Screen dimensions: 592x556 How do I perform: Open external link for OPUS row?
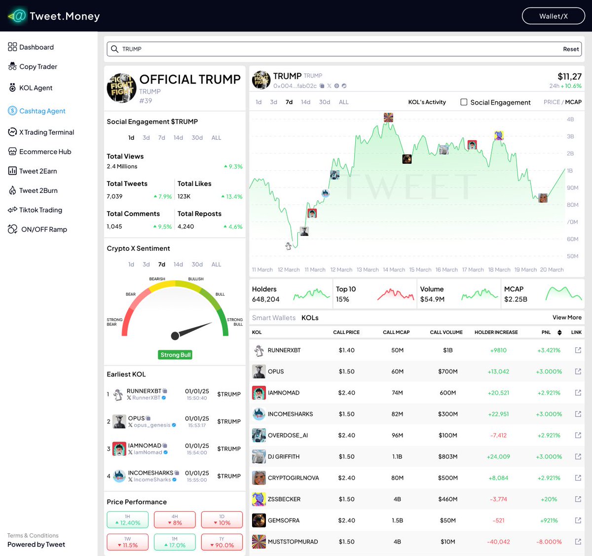[578, 371]
